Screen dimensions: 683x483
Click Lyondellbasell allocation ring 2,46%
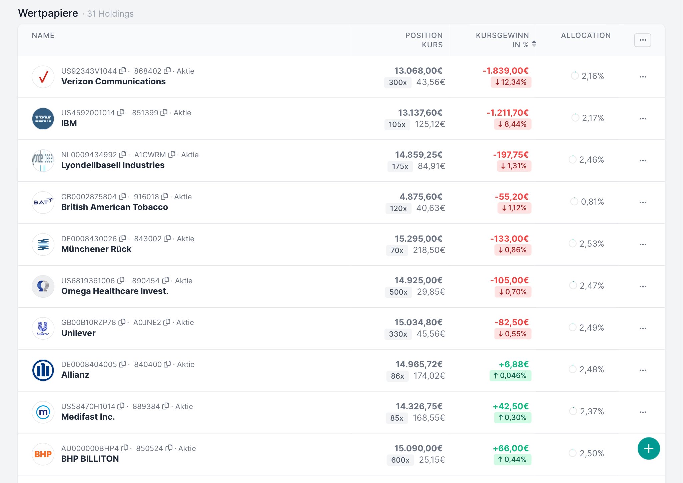pyautogui.click(x=572, y=160)
